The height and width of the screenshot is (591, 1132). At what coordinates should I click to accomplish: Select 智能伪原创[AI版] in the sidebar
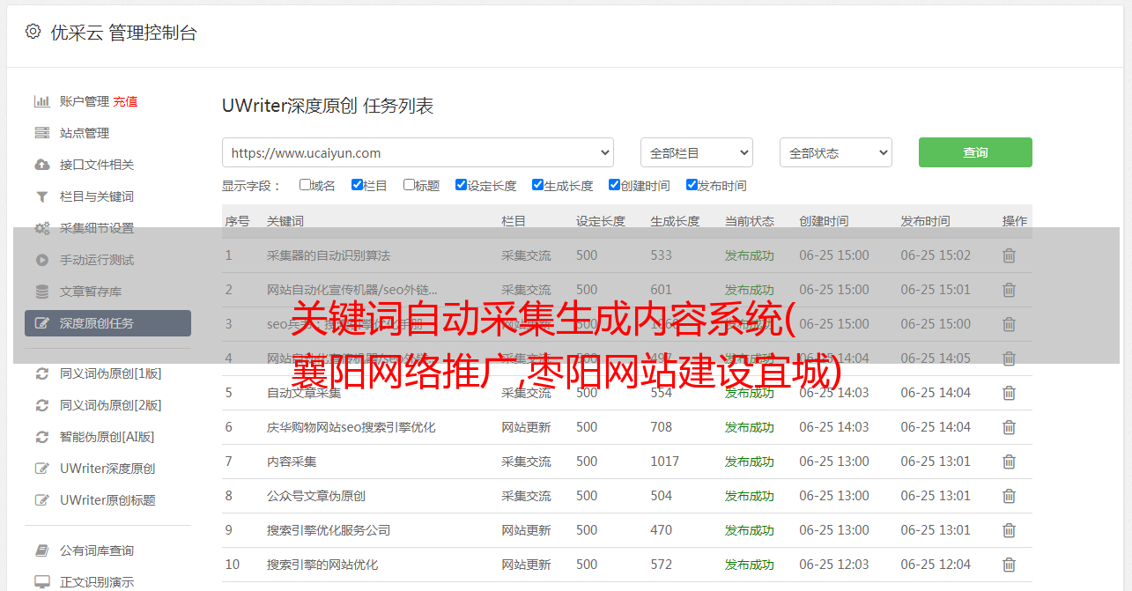(x=107, y=437)
